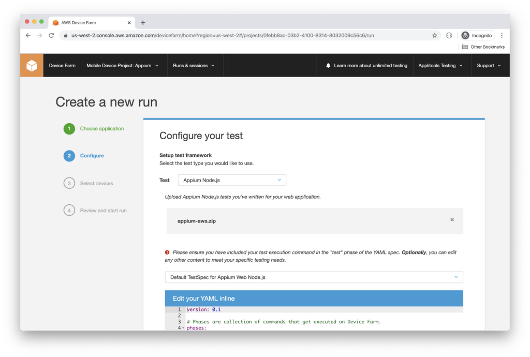Viewport: 530px width, 357px height.
Task: Expand the Applitools Testing account menu
Action: [x=440, y=66]
